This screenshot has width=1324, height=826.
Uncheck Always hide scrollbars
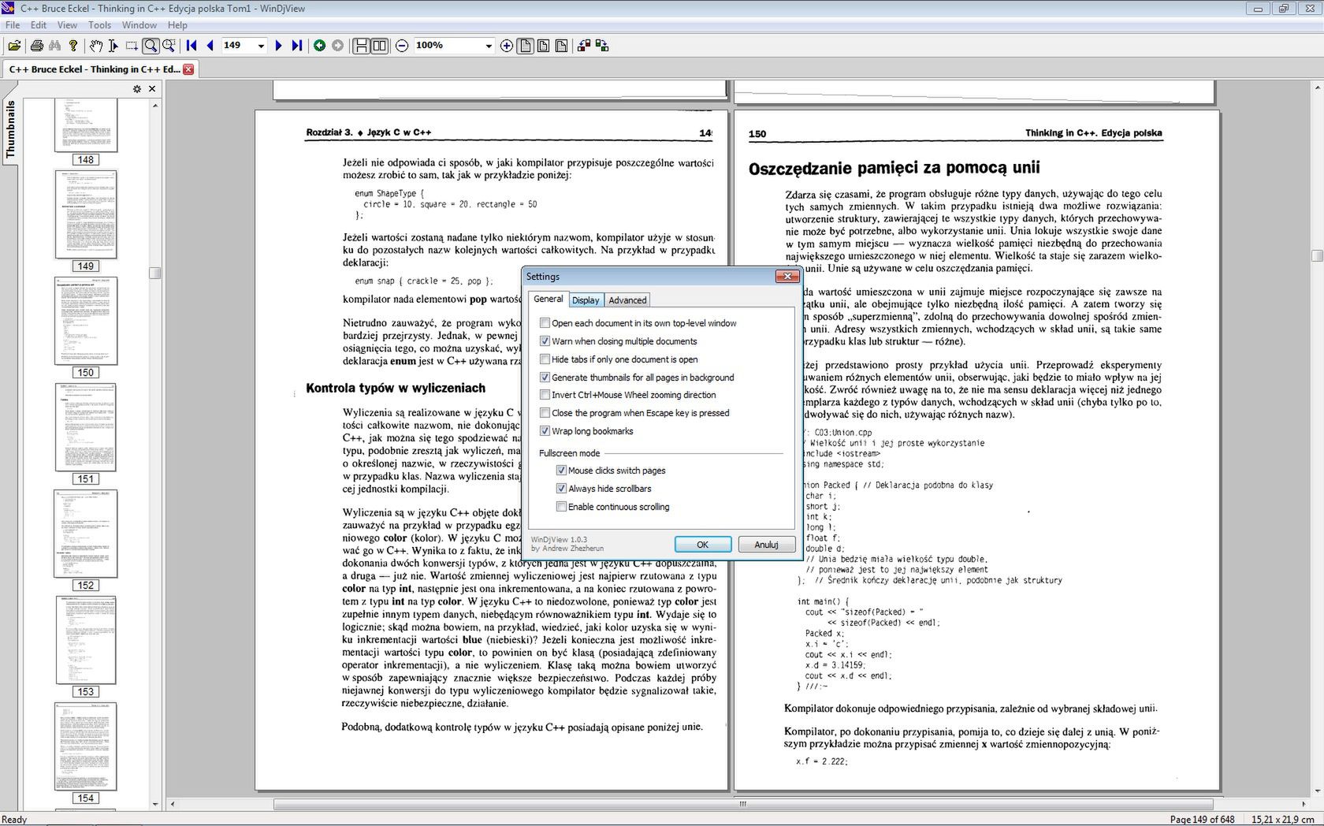click(561, 489)
